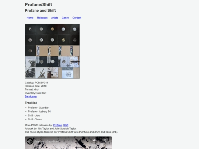Select the 'Profane - Guardian' track entry
The width and height of the screenshot is (199, 149).
(38, 107)
